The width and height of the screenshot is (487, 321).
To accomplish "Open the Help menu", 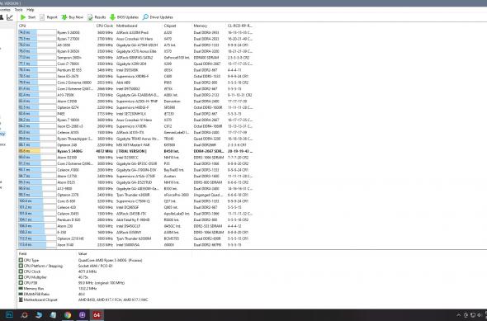I will (30, 10).
